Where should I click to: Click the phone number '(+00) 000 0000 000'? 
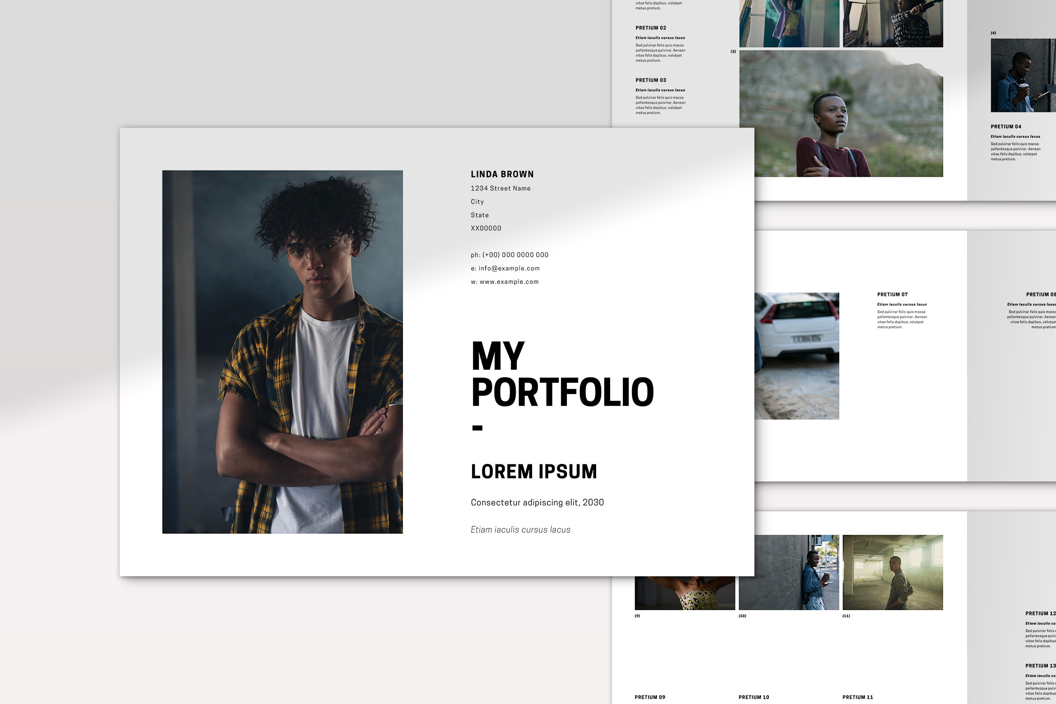(515, 255)
